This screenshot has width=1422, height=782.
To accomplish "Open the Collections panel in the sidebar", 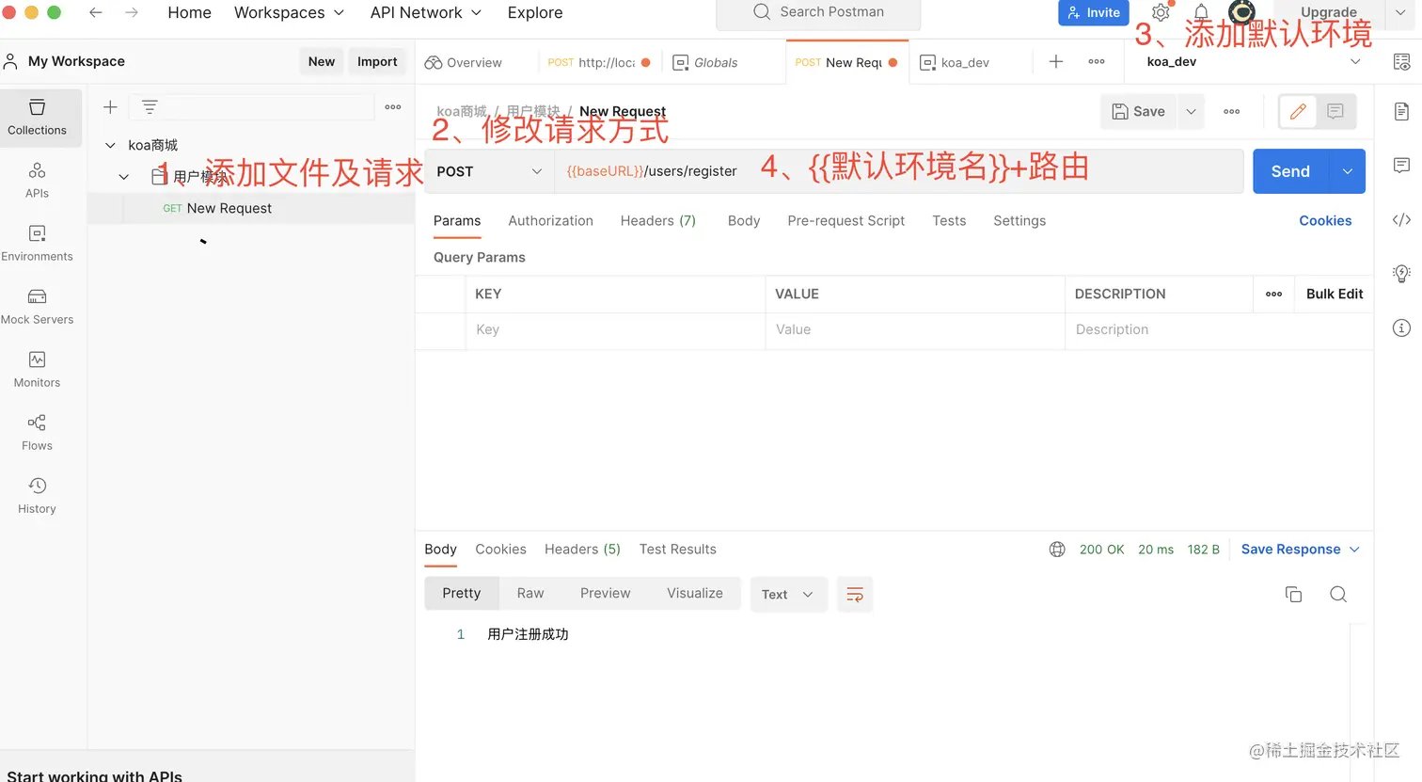I will pyautogui.click(x=37, y=118).
